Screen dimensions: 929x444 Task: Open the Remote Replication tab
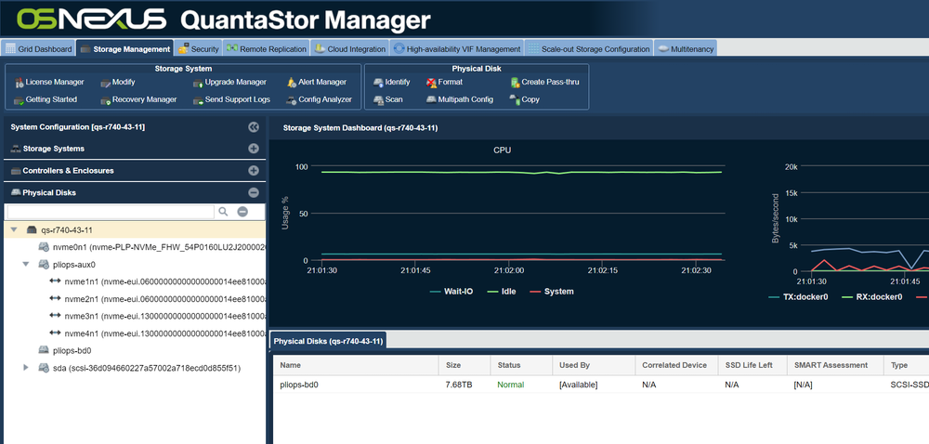coord(266,49)
